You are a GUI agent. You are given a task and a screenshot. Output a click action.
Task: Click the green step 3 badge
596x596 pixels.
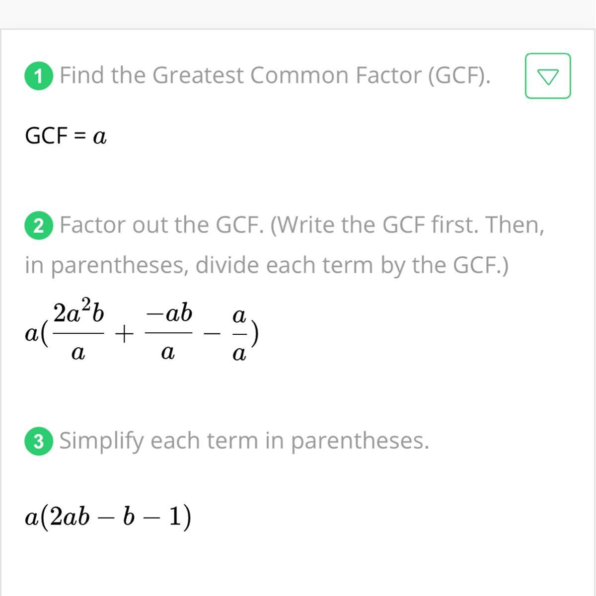click(x=38, y=442)
